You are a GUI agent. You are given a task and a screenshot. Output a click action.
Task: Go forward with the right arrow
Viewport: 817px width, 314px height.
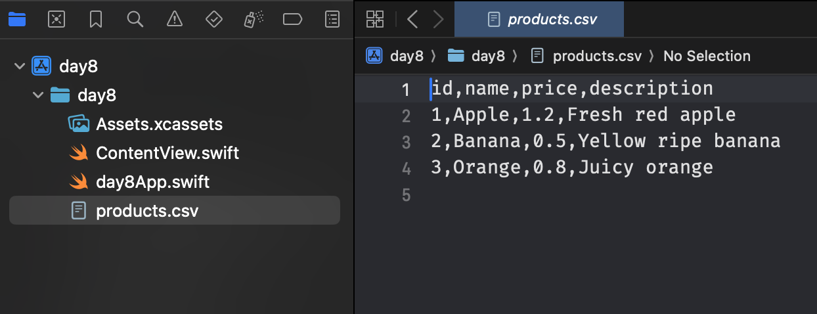pyautogui.click(x=438, y=19)
